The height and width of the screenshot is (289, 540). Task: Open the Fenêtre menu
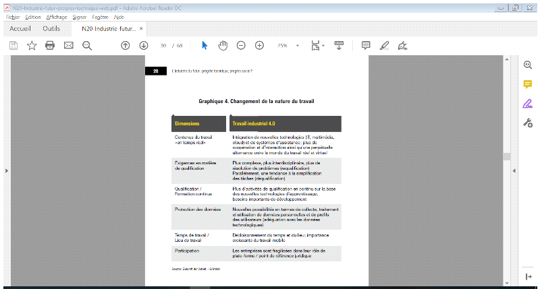coord(100,17)
